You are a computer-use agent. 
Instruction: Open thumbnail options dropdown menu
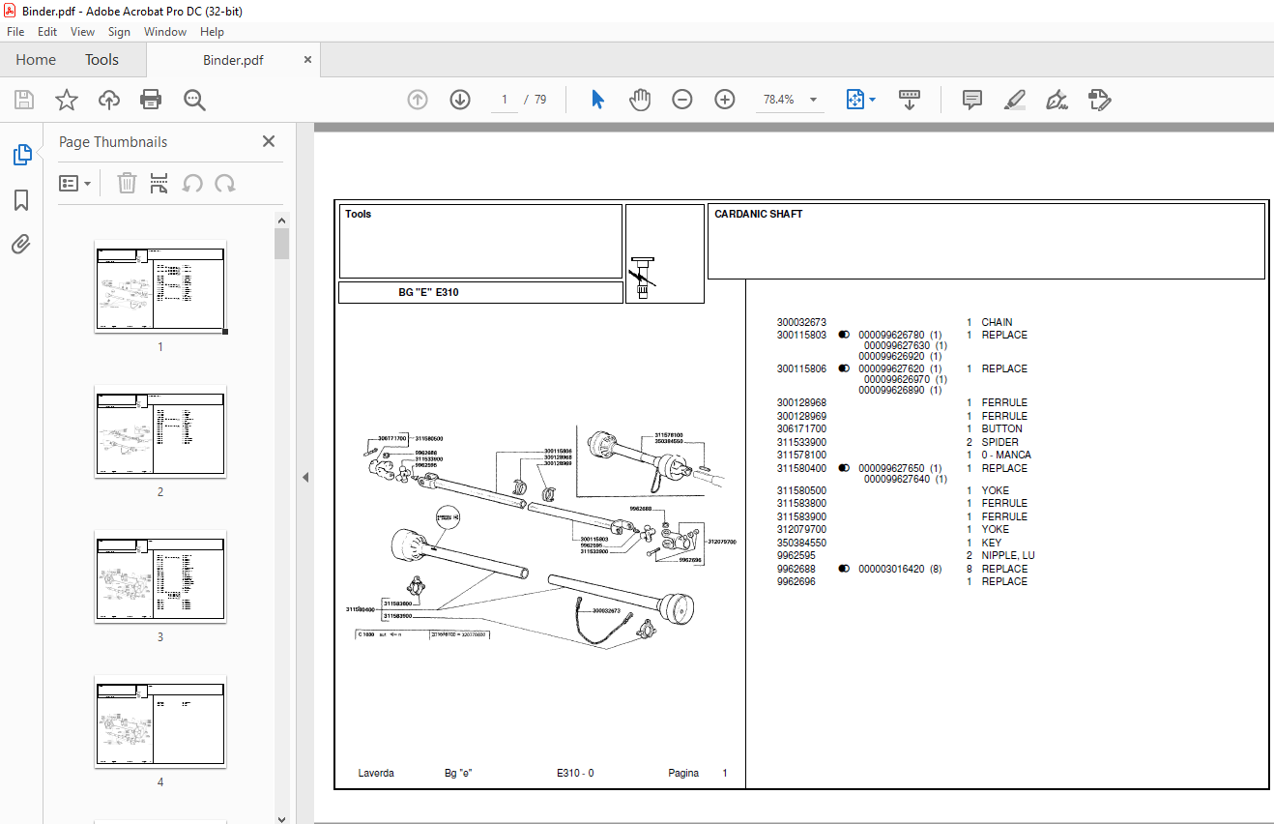[75, 183]
